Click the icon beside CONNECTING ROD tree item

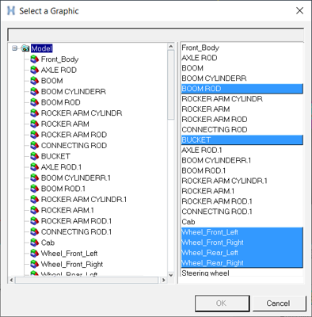coord(34,145)
